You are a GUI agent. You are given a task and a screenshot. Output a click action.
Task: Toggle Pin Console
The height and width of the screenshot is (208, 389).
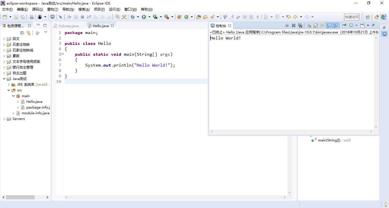(344, 25)
